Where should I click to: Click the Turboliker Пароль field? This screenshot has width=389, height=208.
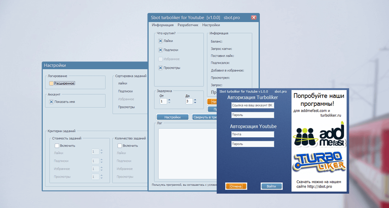pyautogui.click(x=252, y=115)
